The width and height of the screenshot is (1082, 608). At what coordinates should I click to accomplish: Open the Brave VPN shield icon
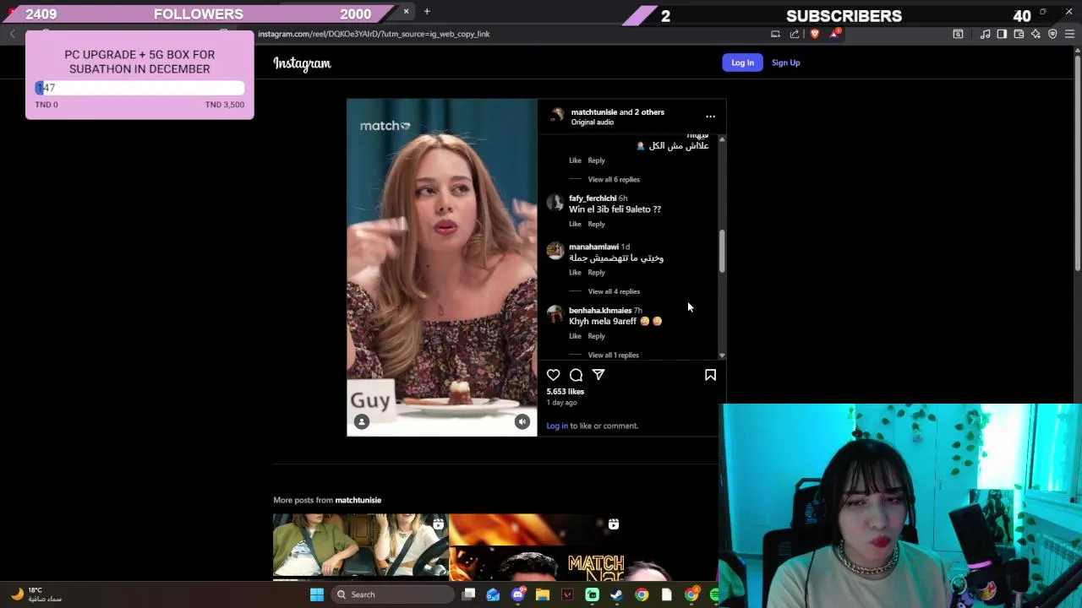(x=1052, y=34)
